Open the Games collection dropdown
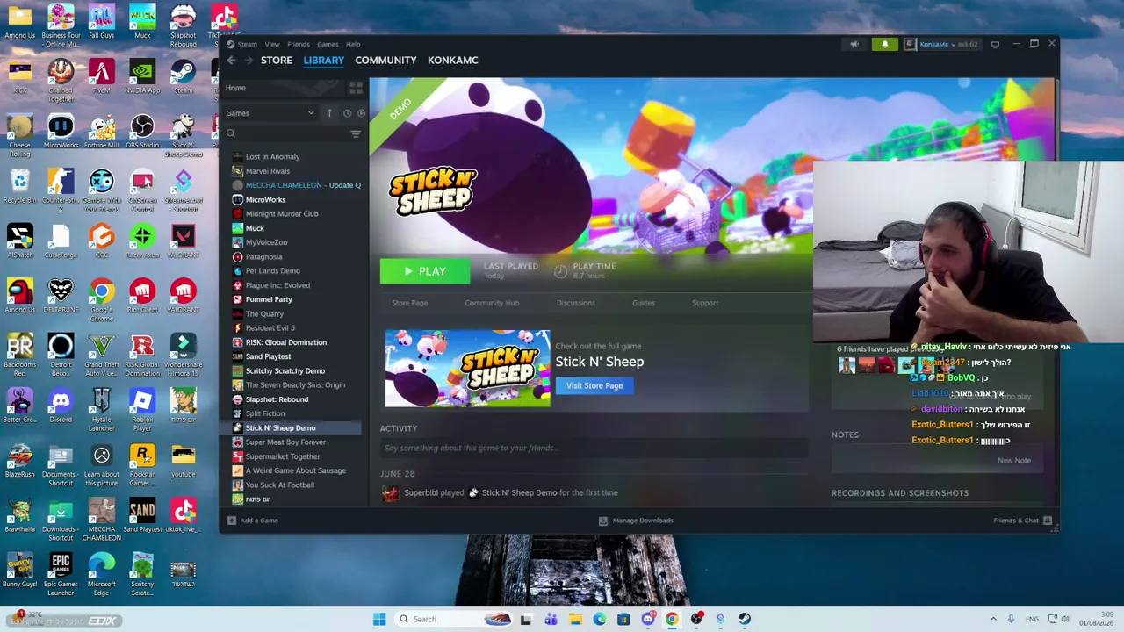This screenshot has width=1124, height=632. click(270, 113)
